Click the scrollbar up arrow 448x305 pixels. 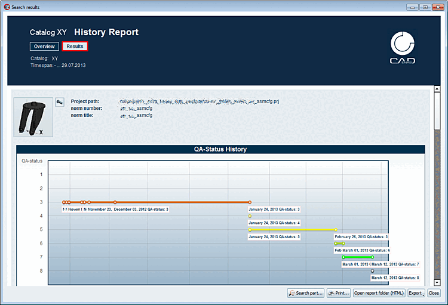(x=437, y=89)
